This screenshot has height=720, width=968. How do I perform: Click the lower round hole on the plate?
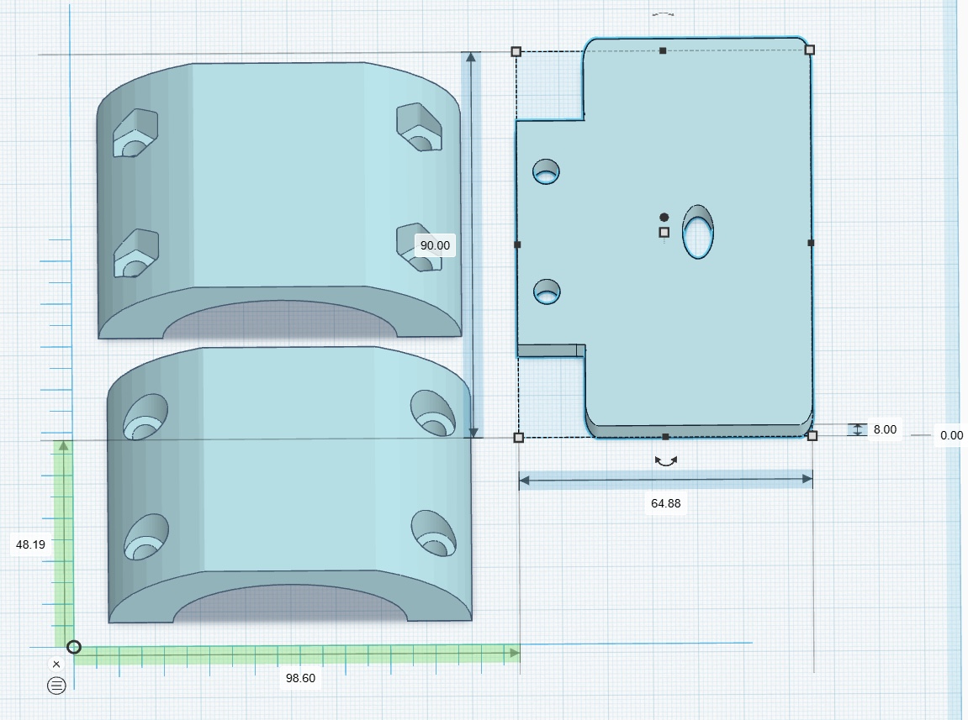tap(547, 292)
